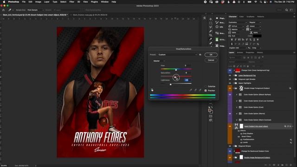
Task: Hide Insert Subject into smart object layer
Action: pyautogui.click(x=230, y=126)
